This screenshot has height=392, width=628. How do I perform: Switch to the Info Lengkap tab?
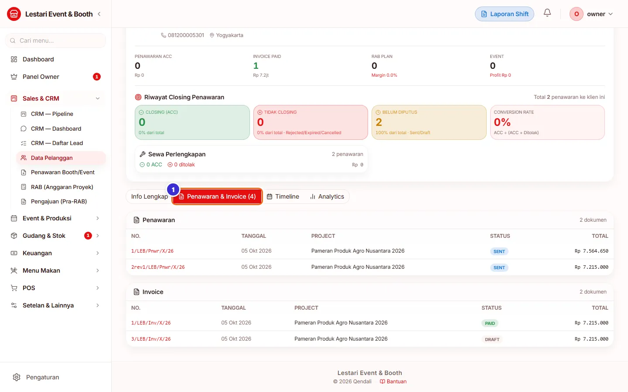pyautogui.click(x=149, y=196)
